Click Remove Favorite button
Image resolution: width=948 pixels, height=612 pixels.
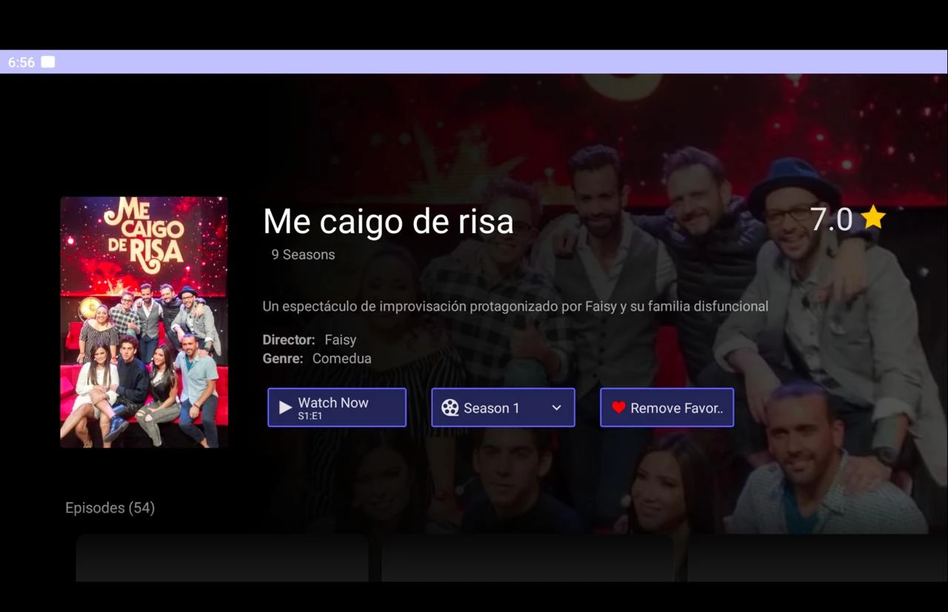(x=667, y=408)
